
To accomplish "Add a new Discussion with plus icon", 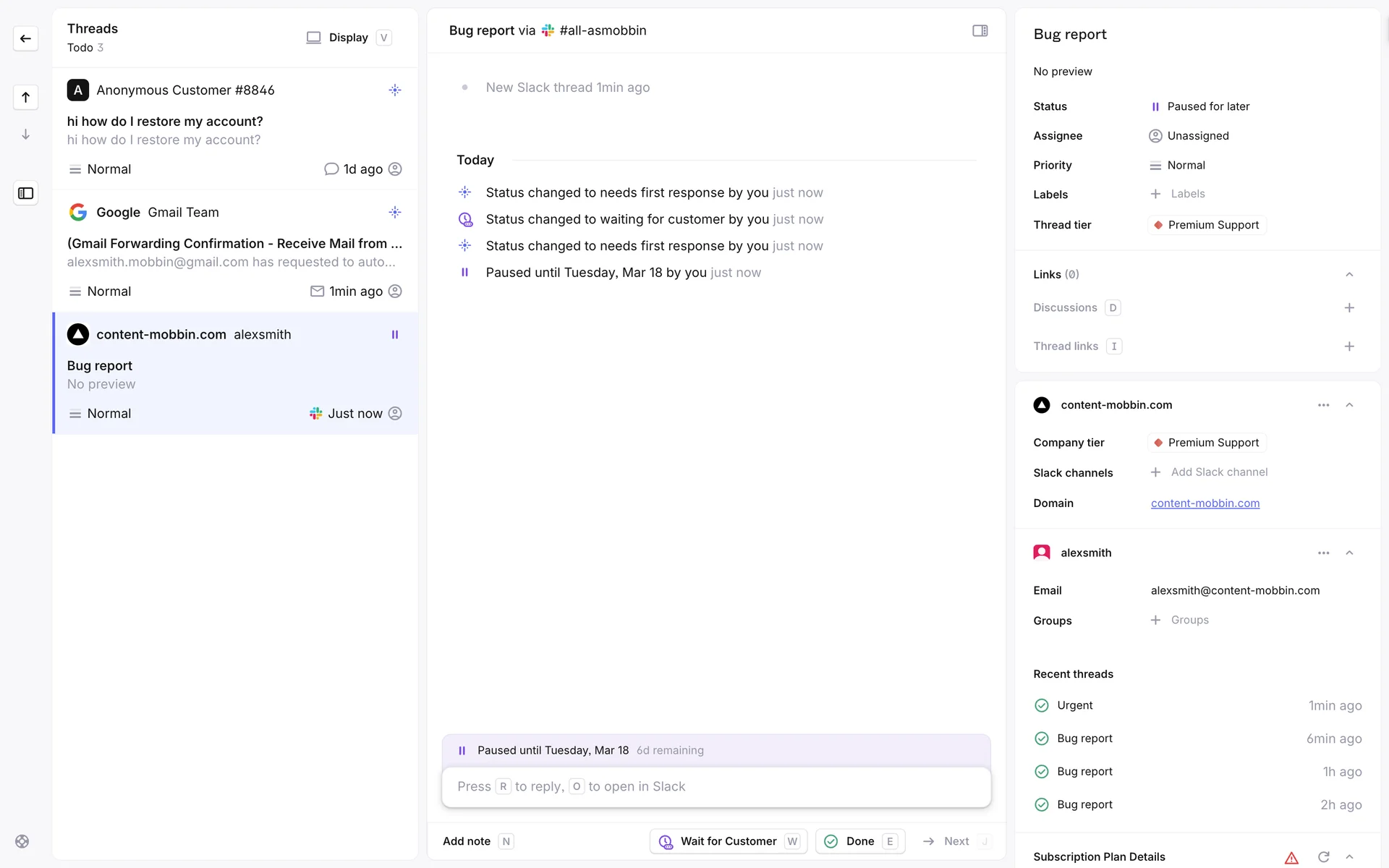I will coord(1349,307).
